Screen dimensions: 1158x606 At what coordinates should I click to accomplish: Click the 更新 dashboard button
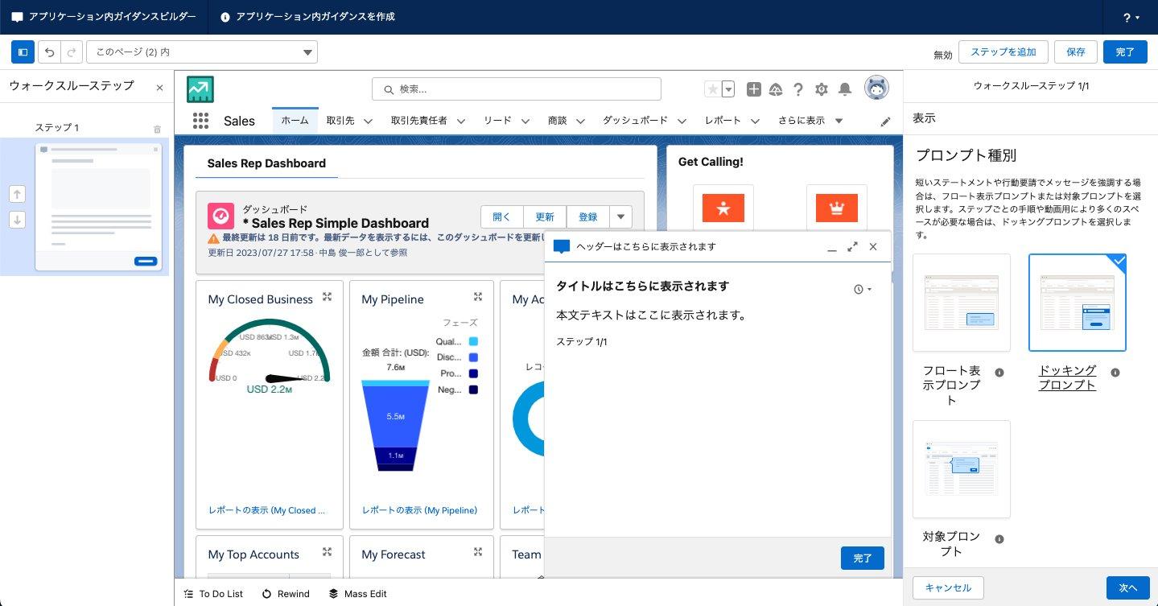click(x=545, y=217)
